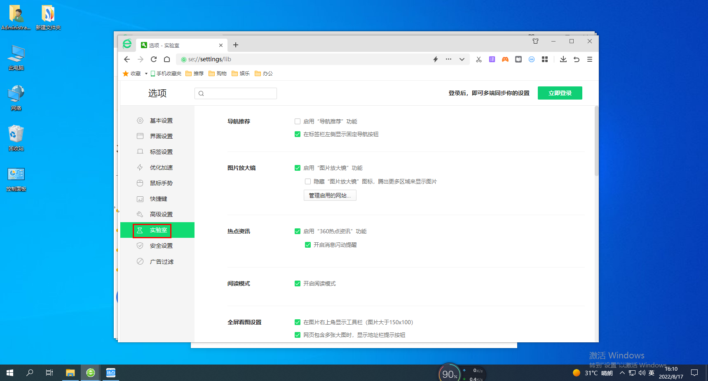Click the blue round extension icon
The image size is (708, 381).
tap(532, 59)
